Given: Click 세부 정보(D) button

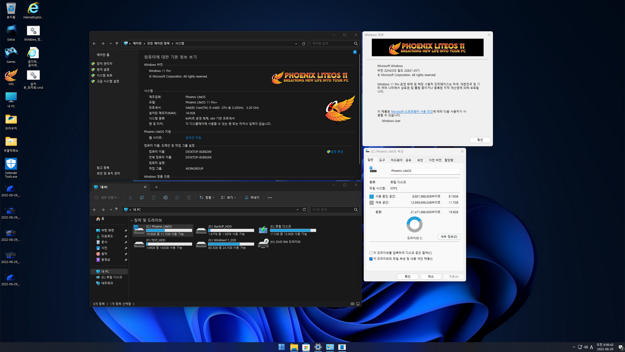Looking at the screenshot, I should click(449, 237).
